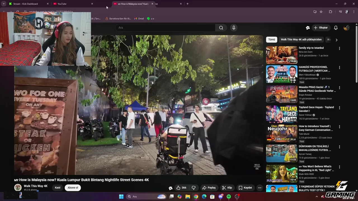Click the YouTube search input field
Screen dimensions: 358x201
pyautogui.click(x=165, y=28)
